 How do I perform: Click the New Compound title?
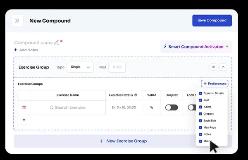50,21
